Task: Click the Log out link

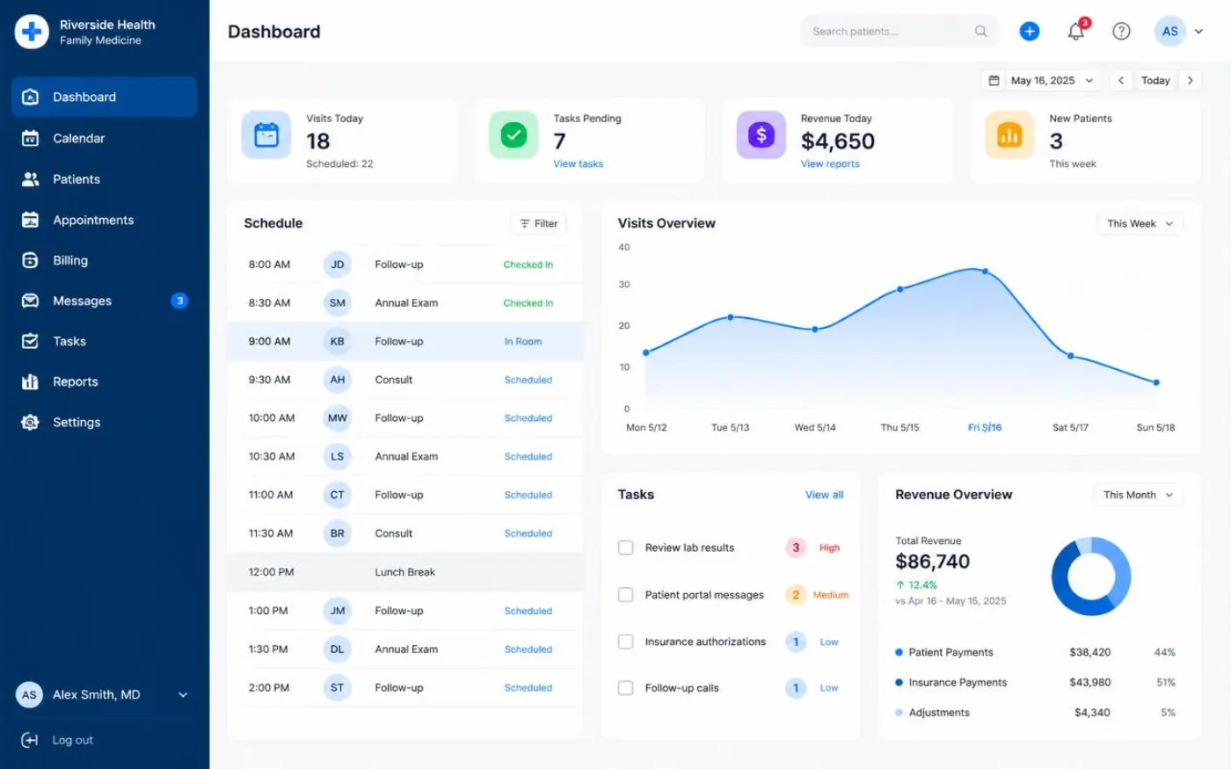Action: [72, 740]
